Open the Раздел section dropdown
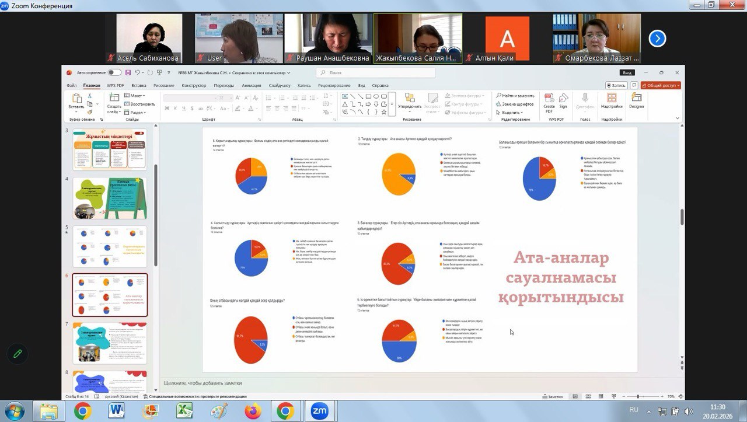 (138, 113)
